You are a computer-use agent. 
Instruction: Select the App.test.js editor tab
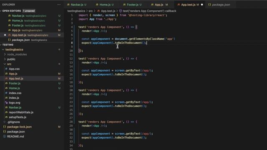[x=190, y=5]
